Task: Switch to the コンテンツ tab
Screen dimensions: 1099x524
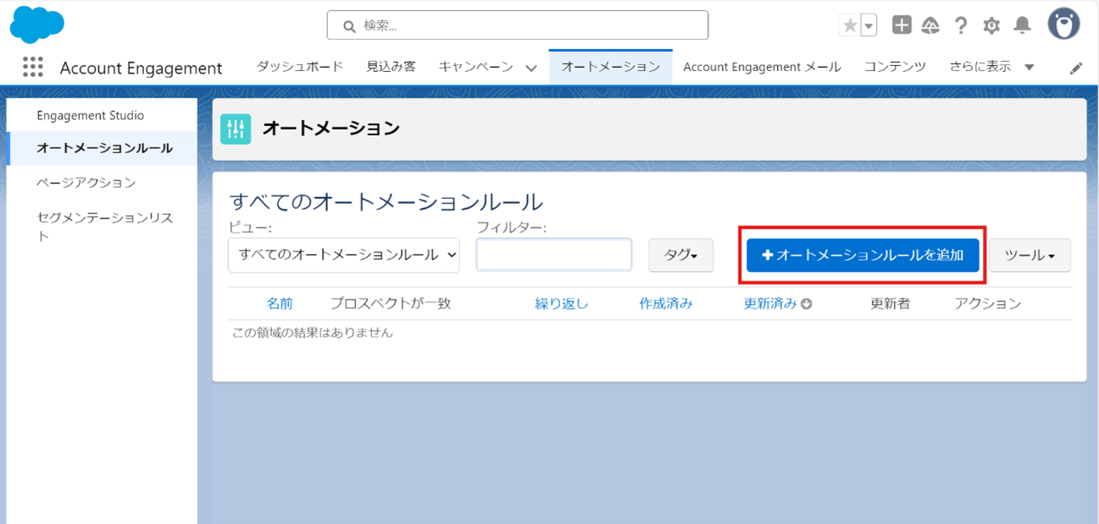Action: 895,67
